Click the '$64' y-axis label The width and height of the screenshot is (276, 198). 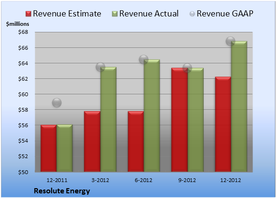23,63
